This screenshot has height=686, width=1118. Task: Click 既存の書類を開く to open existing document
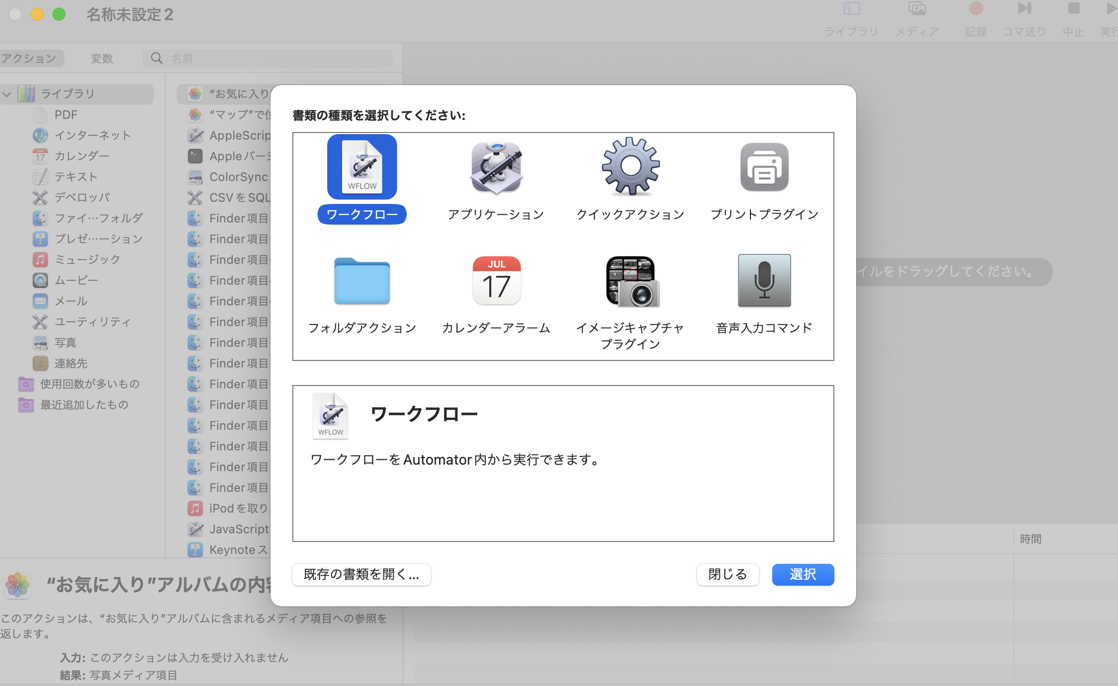[361, 574]
